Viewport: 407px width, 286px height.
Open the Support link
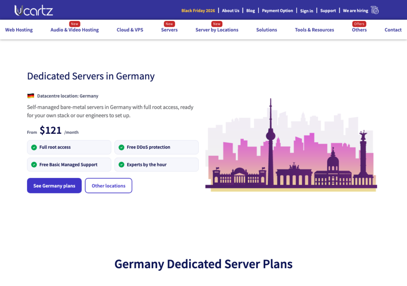pos(328,11)
